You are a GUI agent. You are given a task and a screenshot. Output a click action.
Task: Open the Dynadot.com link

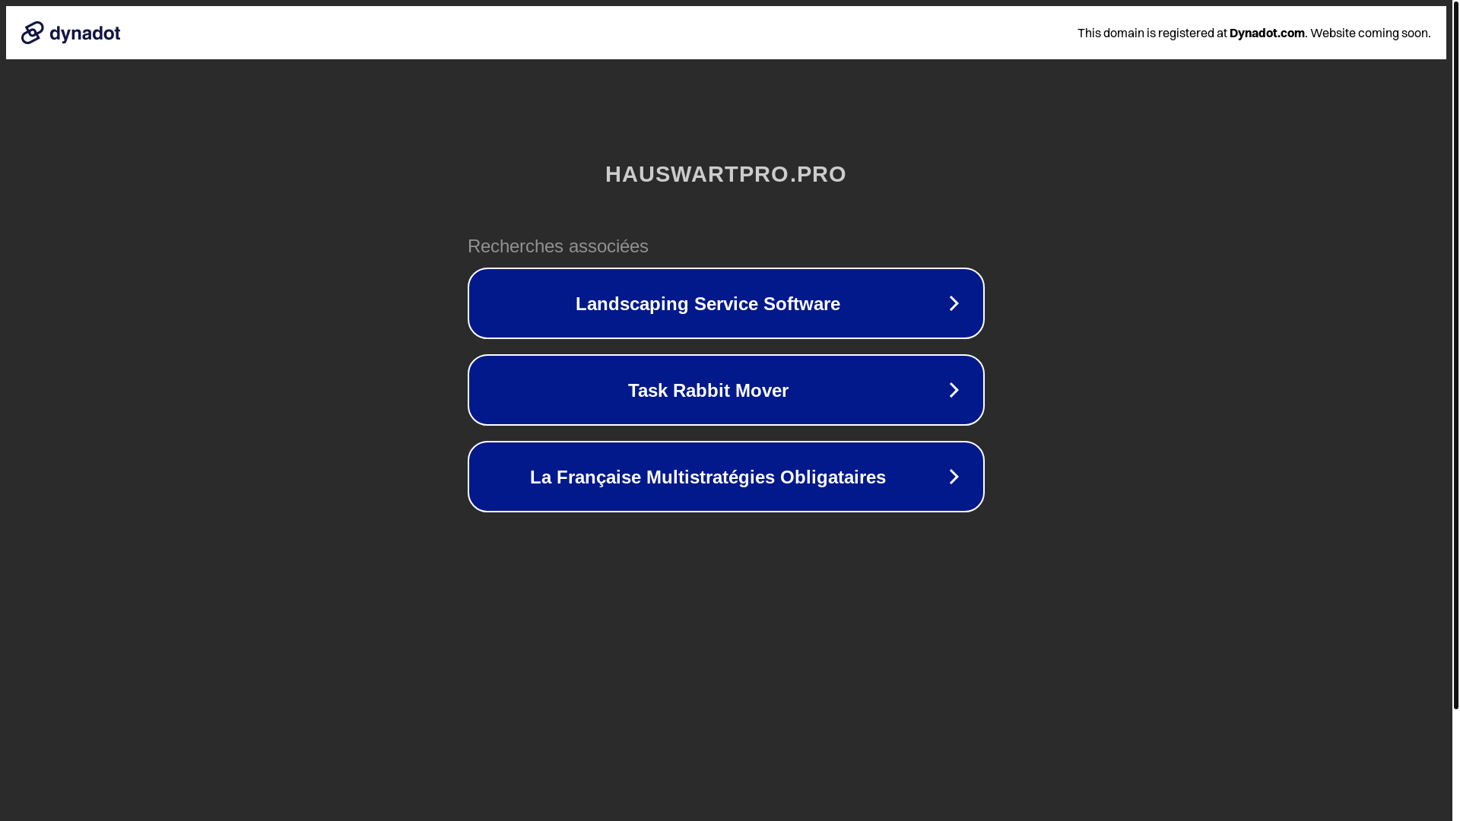point(1267,33)
